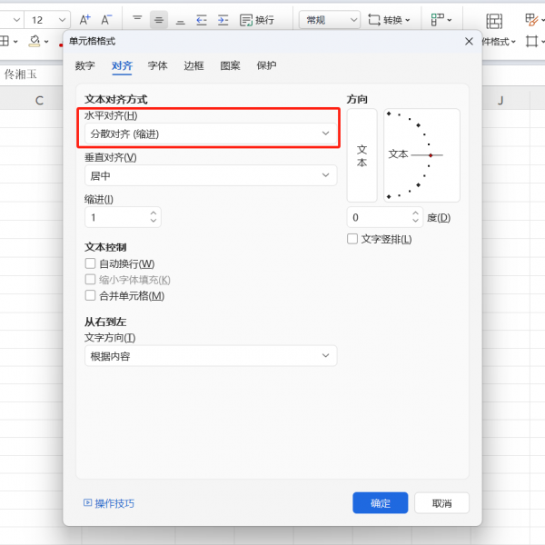Image resolution: width=545 pixels, height=545 pixels.
Task: Open the 水平对齐 dropdown
Action: [210, 134]
